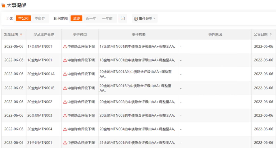
Task: Click 公告日期 2022-06-06 in 20金地MTN004 row
Action: (263, 129)
